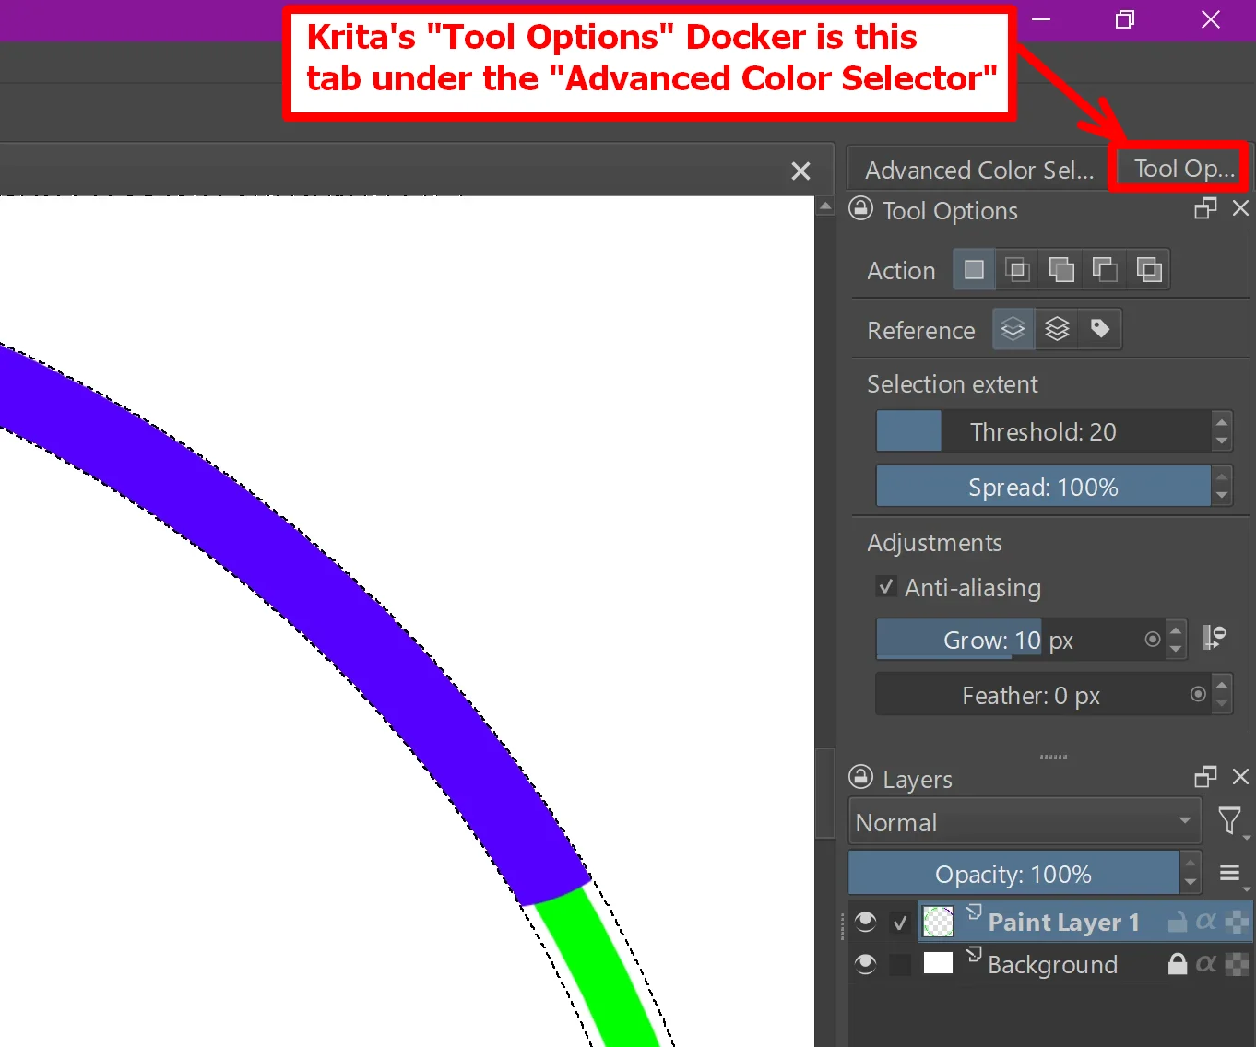1256x1047 pixels.
Task: Open the layer filter funnel menu
Action: [1231, 821]
